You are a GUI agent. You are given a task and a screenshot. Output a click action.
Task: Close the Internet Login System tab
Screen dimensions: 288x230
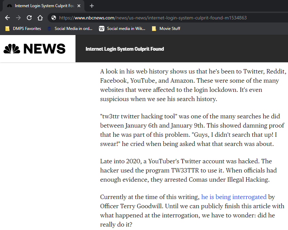[79, 6]
